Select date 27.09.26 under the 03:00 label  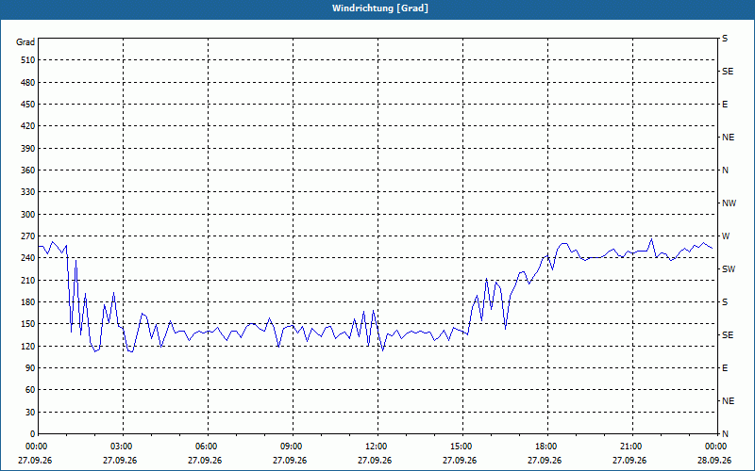click(x=120, y=461)
